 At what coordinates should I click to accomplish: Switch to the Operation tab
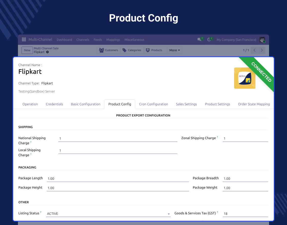[30, 104]
